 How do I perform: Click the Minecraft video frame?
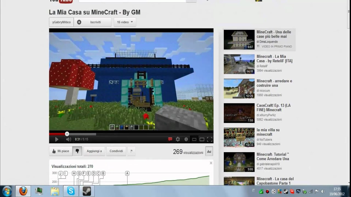[x=131, y=82]
